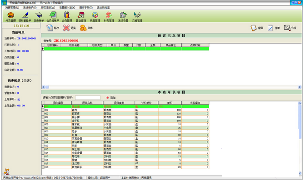Open 交班管理 handshake icon
Viewport: 305px width, 181px height.
click(137, 17)
